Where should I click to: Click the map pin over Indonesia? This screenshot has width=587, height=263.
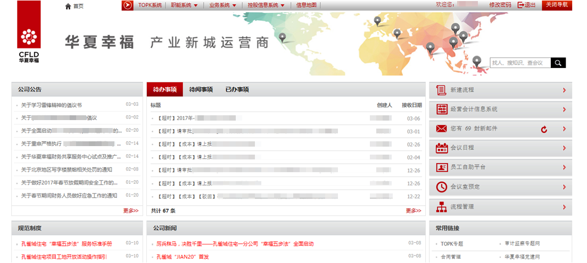476,61
